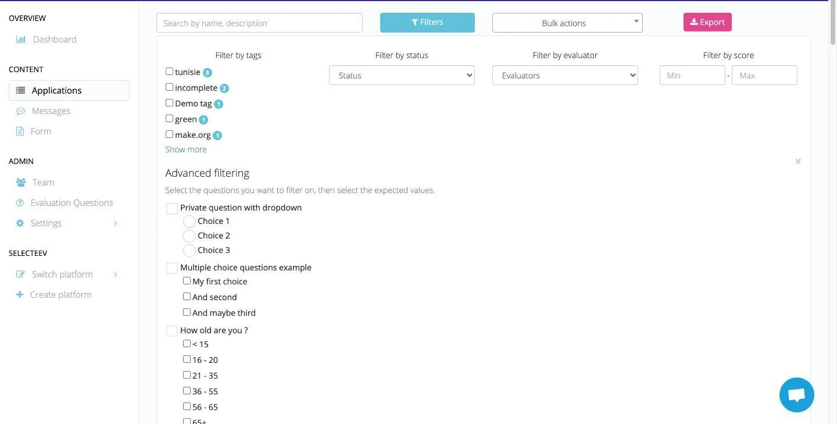Click the Create platform plus icon
This screenshot has width=837, height=424.
(20, 295)
